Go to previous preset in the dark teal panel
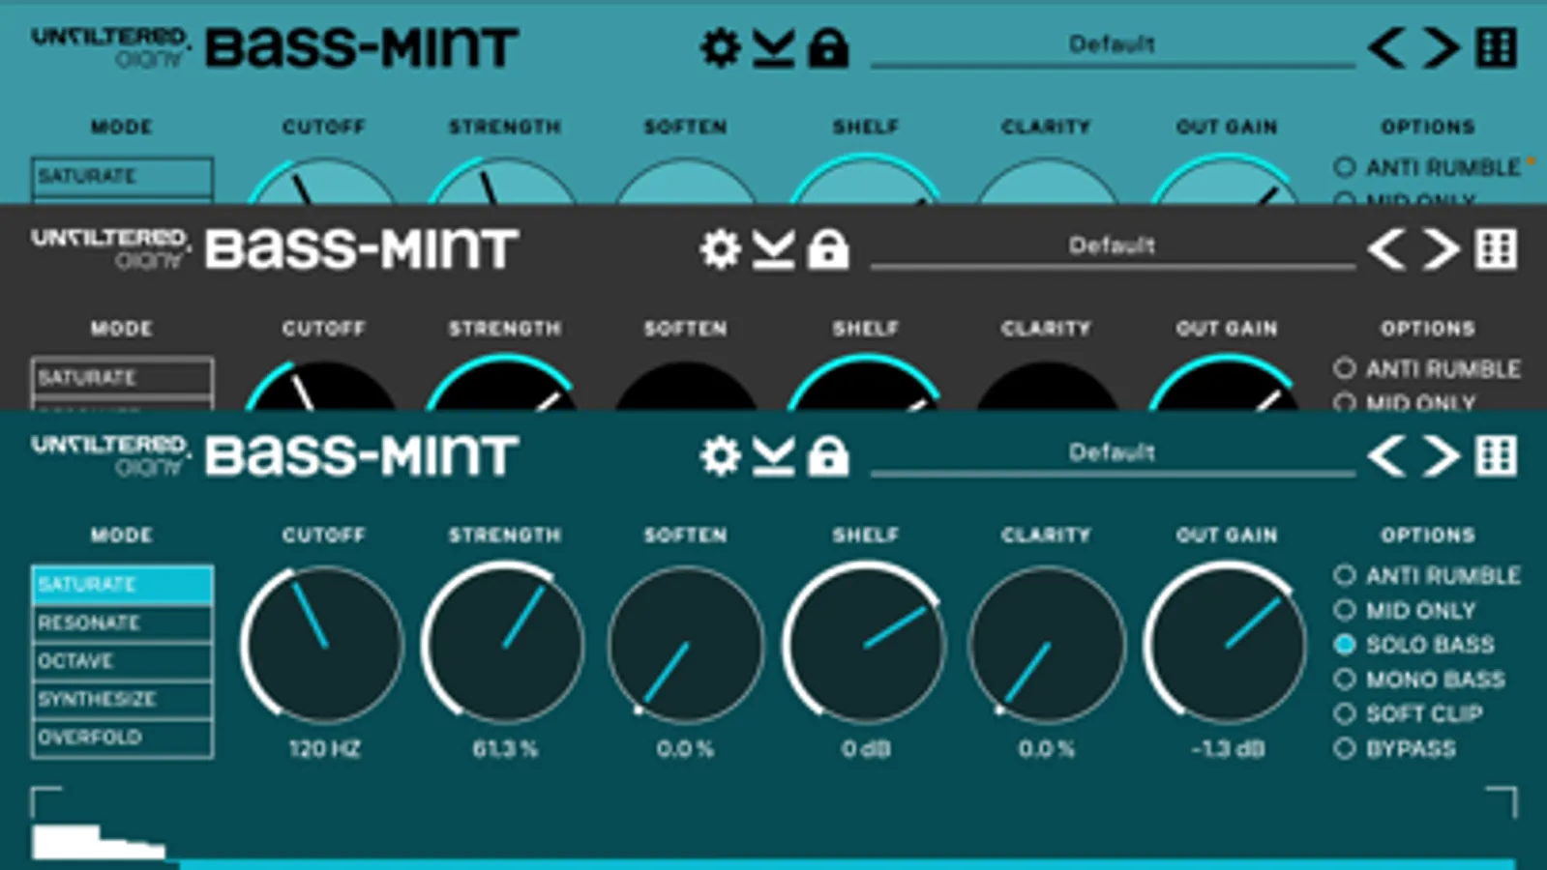Screen dimensions: 1547x870 [x=1387, y=455]
